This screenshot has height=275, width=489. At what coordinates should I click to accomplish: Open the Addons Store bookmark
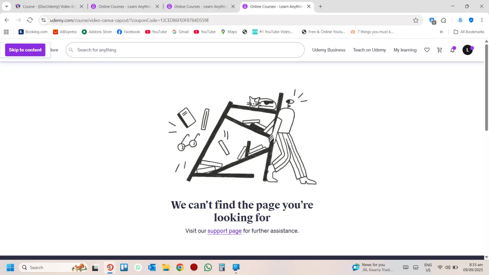click(x=97, y=32)
